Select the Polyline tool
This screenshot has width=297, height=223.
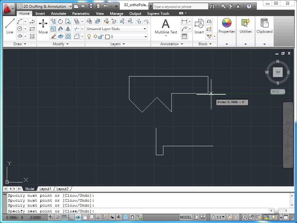32,21
